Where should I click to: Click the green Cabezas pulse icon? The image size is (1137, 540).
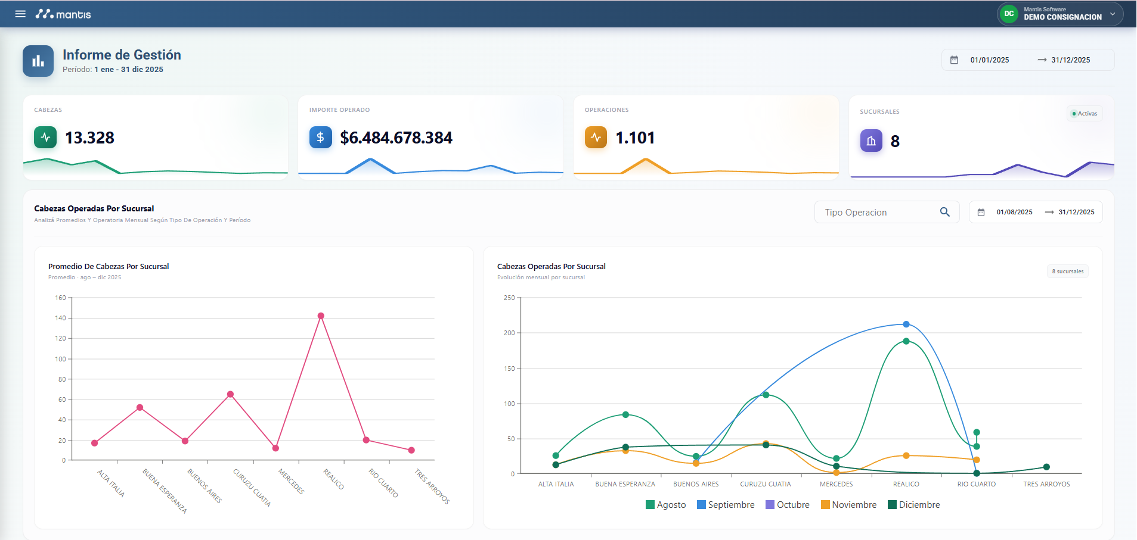point(45,138)
